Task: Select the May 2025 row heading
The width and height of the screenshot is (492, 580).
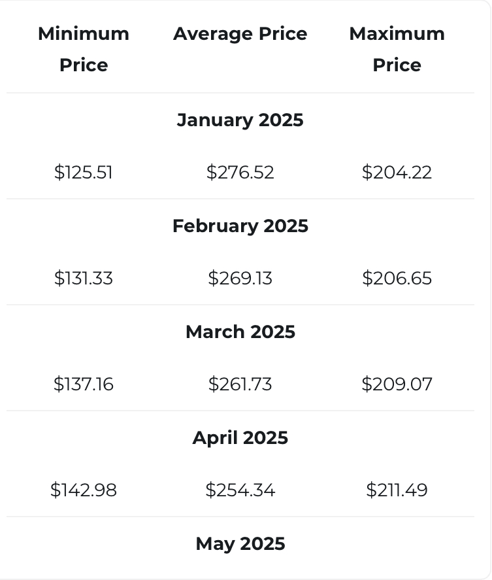Action: 240,544
